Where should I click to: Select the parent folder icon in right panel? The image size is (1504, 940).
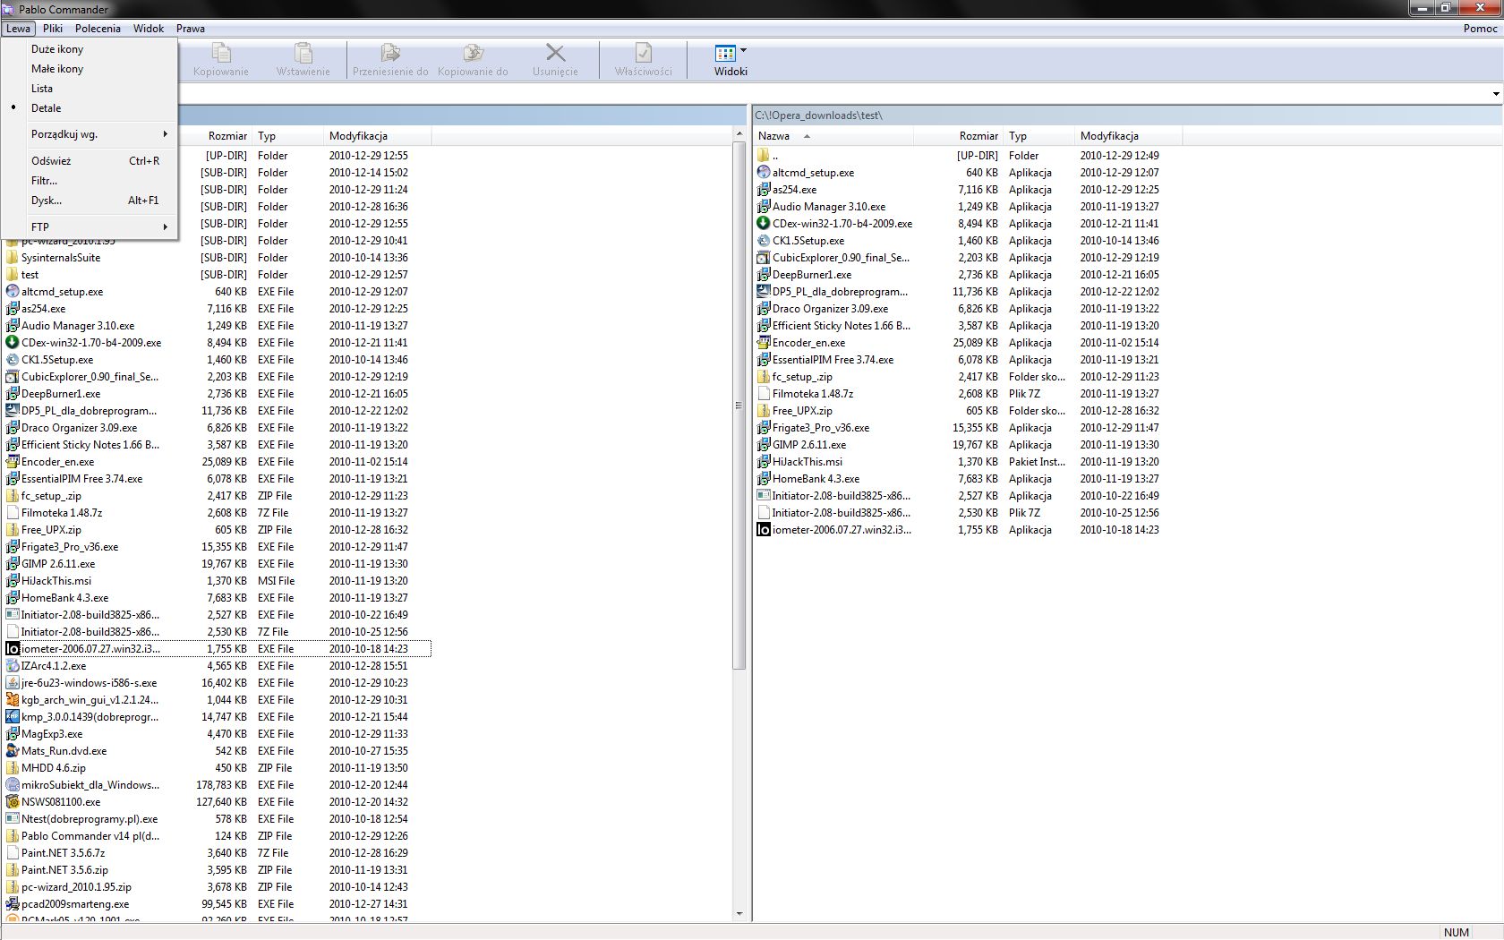click(764, 156)
